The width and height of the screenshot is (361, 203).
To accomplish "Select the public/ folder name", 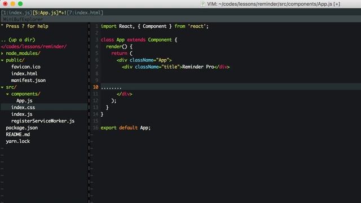I will 15,60.
